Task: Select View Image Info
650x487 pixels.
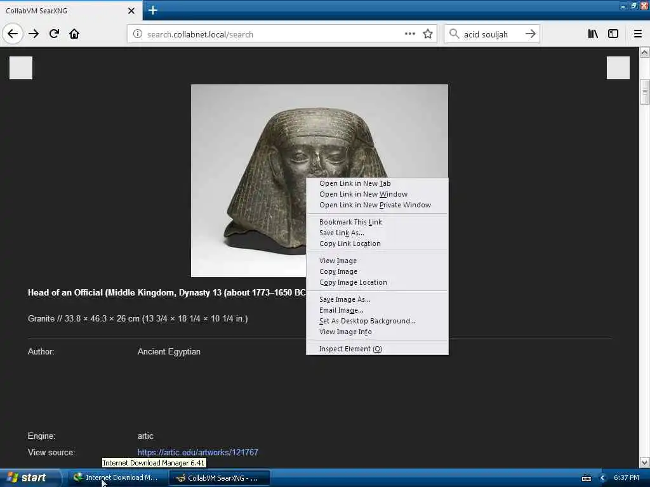Action: (377, 332)
